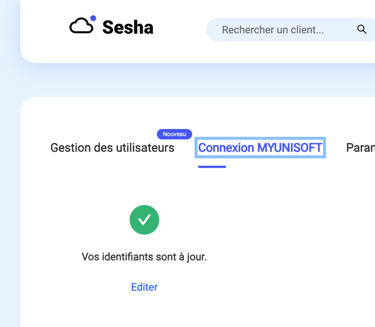Screen dimensions: 375x327
Task: Click the green checkmark status icon
Action: click(144, 220)
